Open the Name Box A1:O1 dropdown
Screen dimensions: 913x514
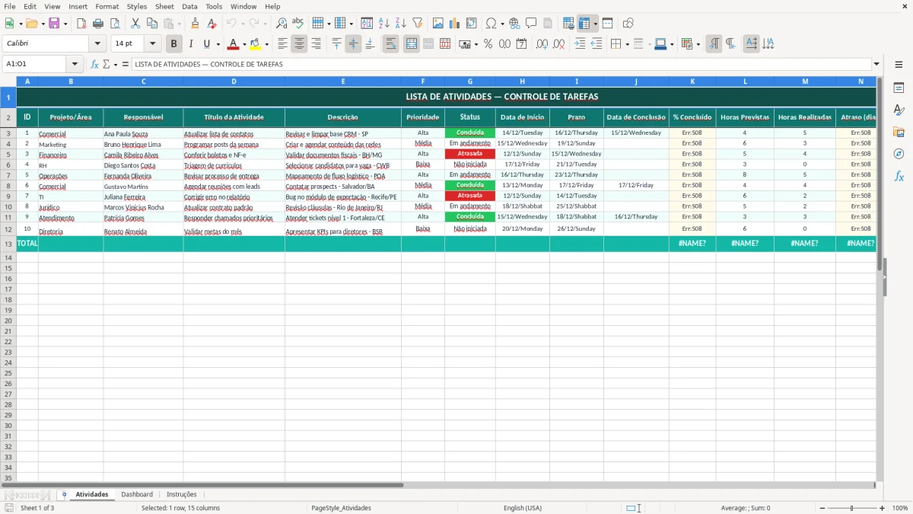75,64
